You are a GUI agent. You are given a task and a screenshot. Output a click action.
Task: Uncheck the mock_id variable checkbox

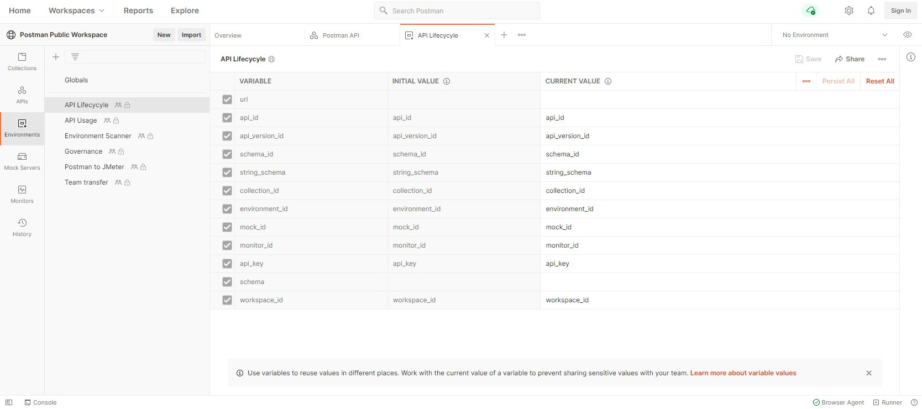tap(227, 227)
